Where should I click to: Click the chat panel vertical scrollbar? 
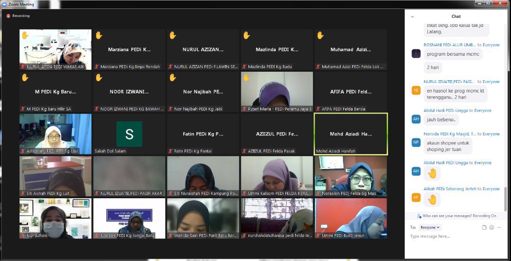pos(505,198)
